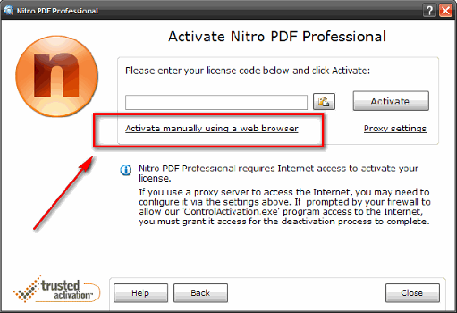This screenshot has width=457, height=313.
Task: Click the Help button
Action: click(141, 293)
